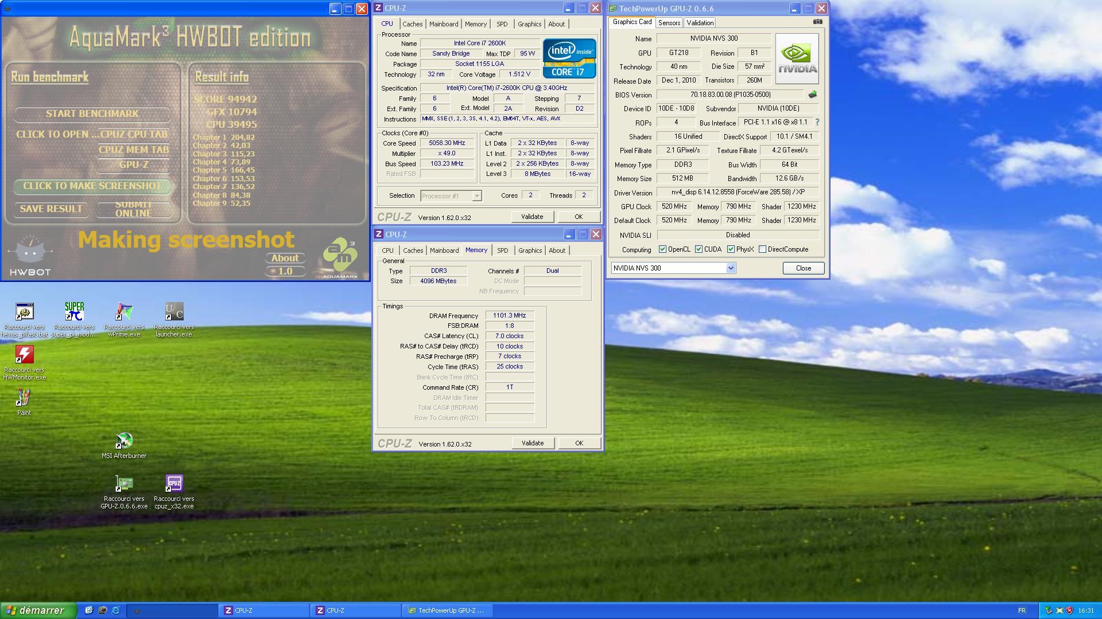The image size is (1102, 619).
Task: Open the démarrer Start menu
Action: (x=38, y=610)
